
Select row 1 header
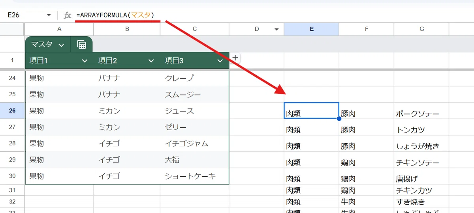pyautogui.click(x=12, y=60)
